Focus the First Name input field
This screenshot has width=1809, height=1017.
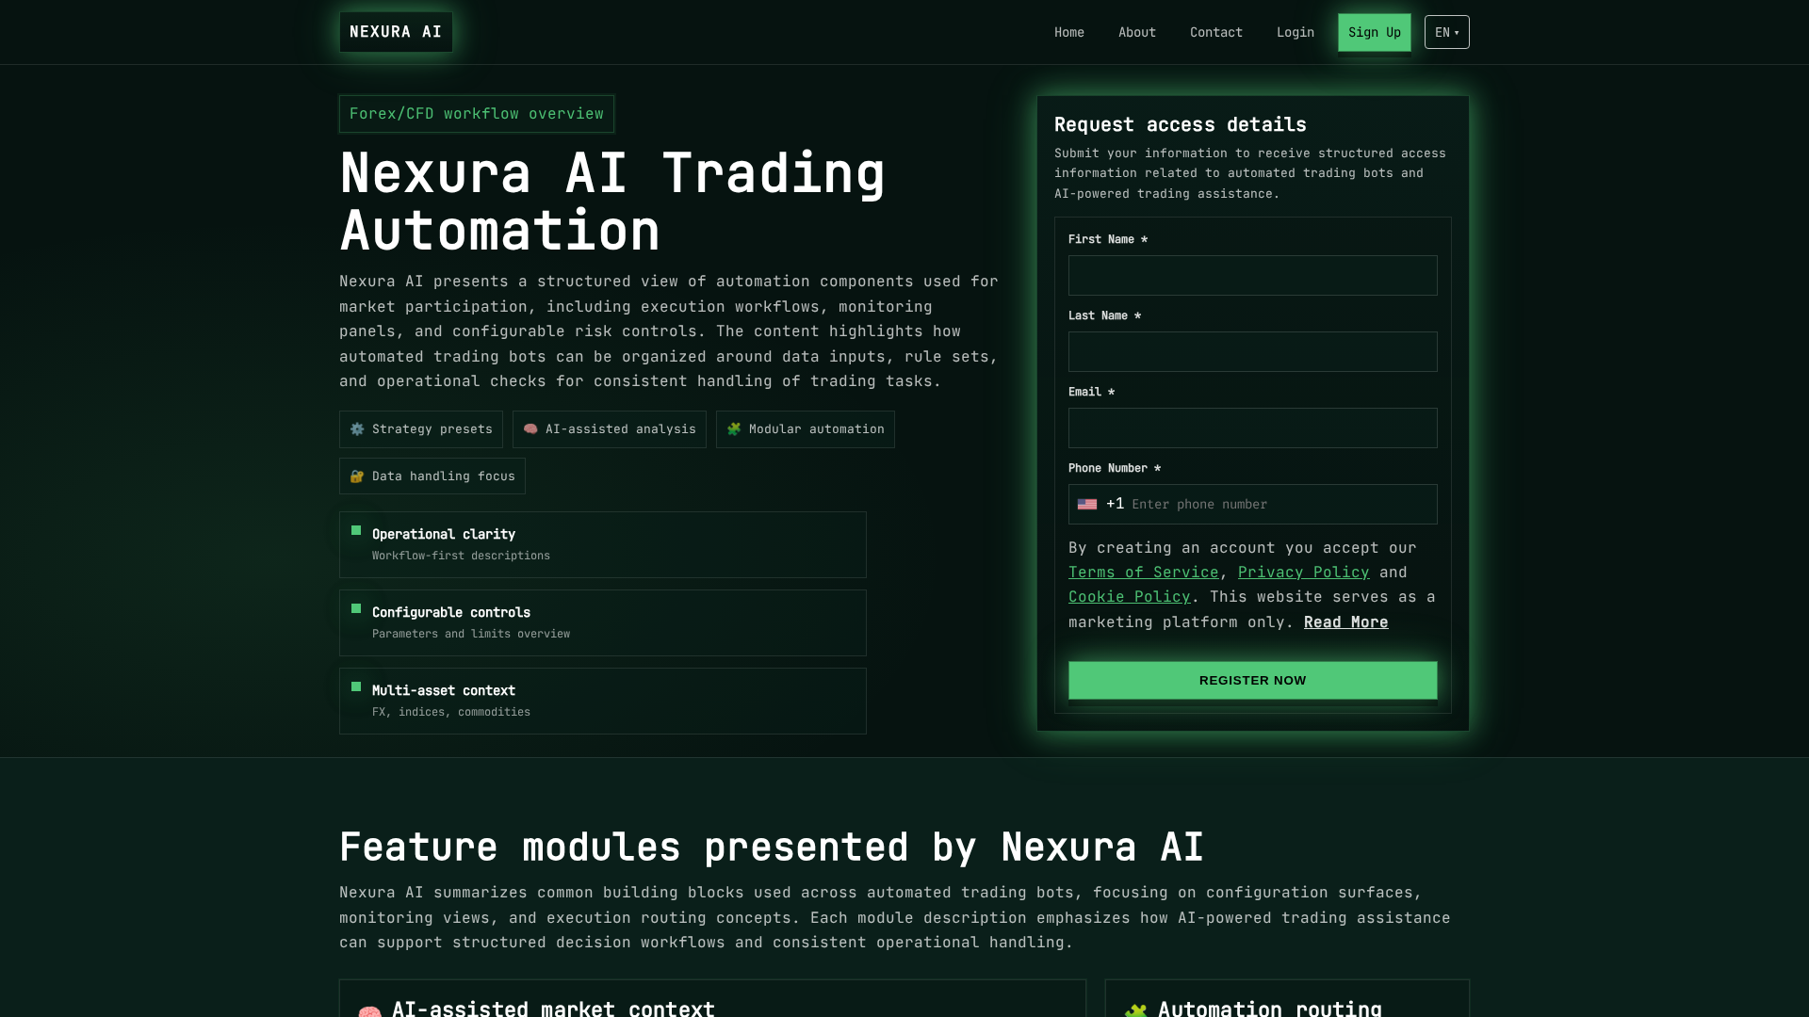click(1253, 276)
